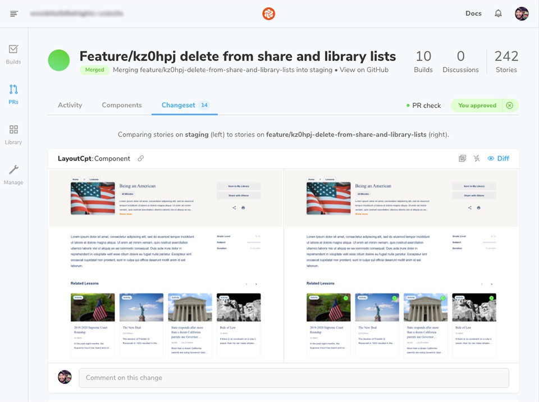The height and width of the screenshot is (402, 539).
Task: Click the orange Chromatic logo
Action: tap(268, 13)
